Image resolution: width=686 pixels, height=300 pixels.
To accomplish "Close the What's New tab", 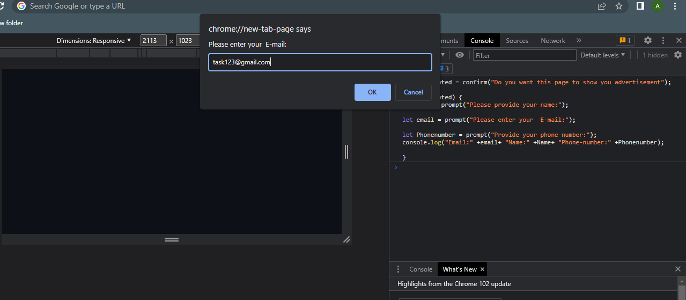I will tap(482, 269).
